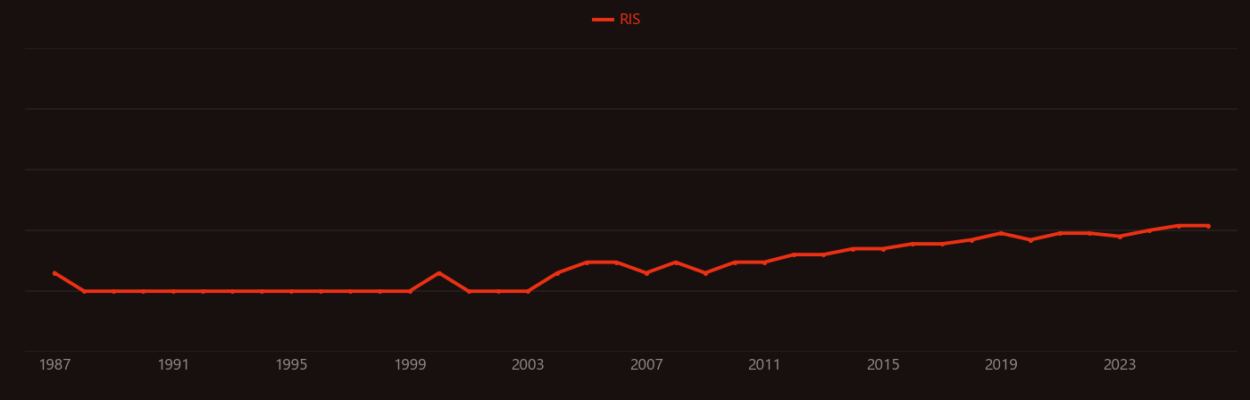This screenshot has height=400, width=1250.
Task: Click the 2011 x-axis label
Action: coord(764,365)
